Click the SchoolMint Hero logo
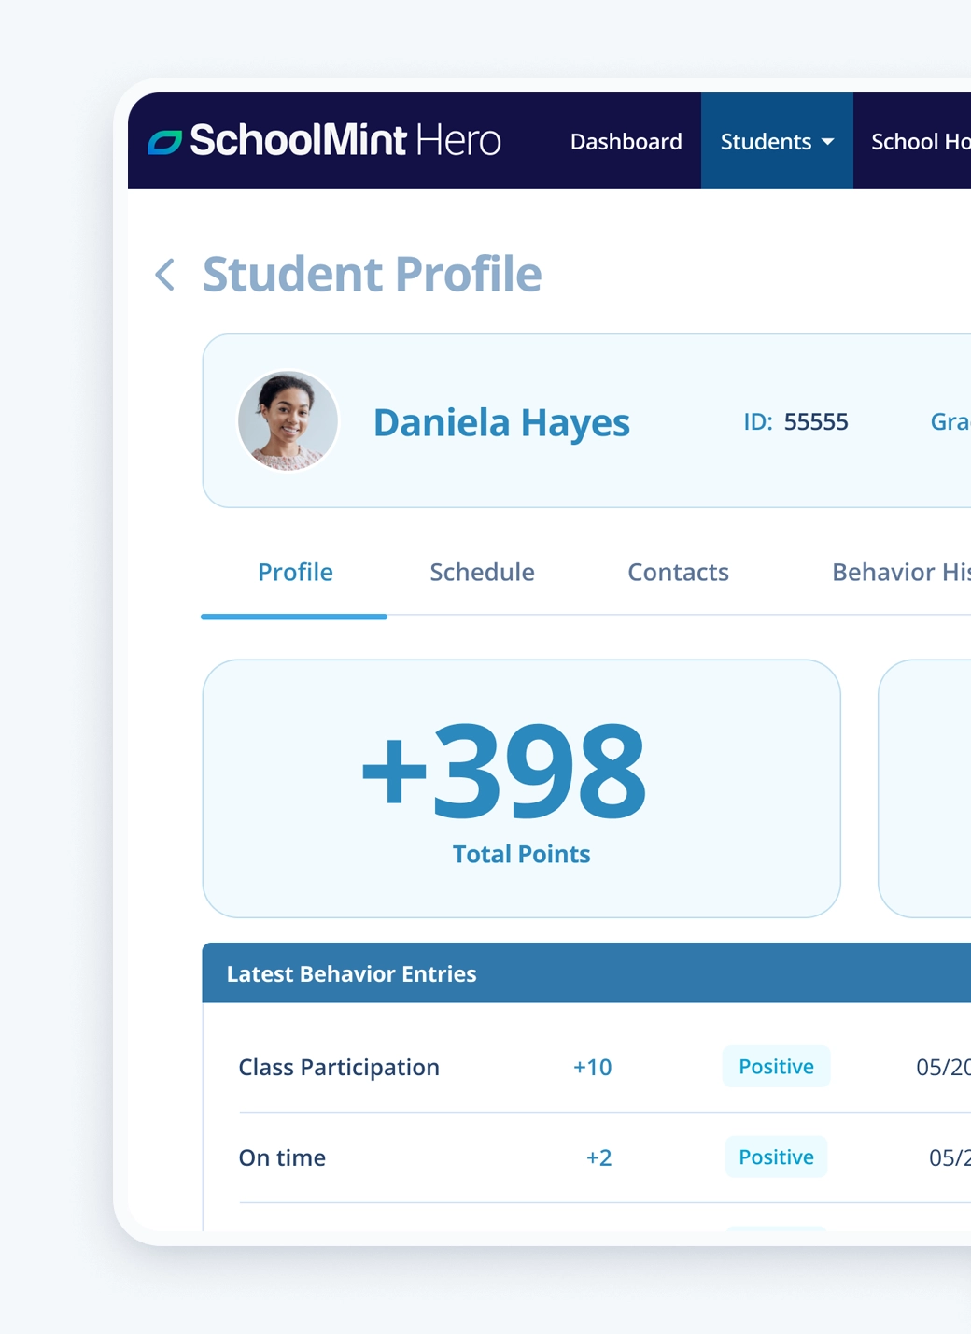The image size is (971, 1334). pyautogui.click(x=324, y=141)
